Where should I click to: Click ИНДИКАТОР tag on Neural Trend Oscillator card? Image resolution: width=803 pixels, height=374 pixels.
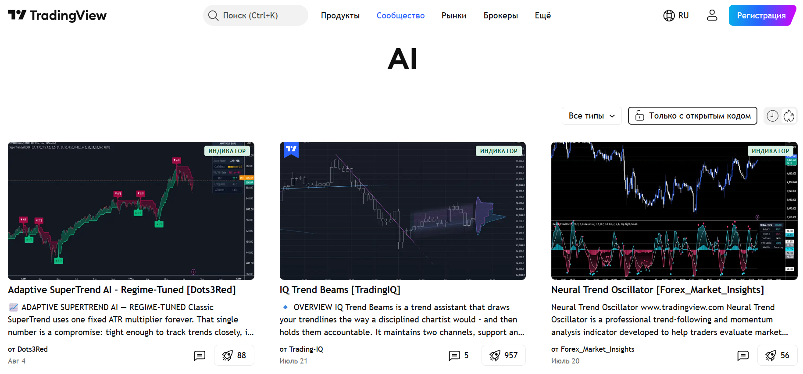coord(770,151)
